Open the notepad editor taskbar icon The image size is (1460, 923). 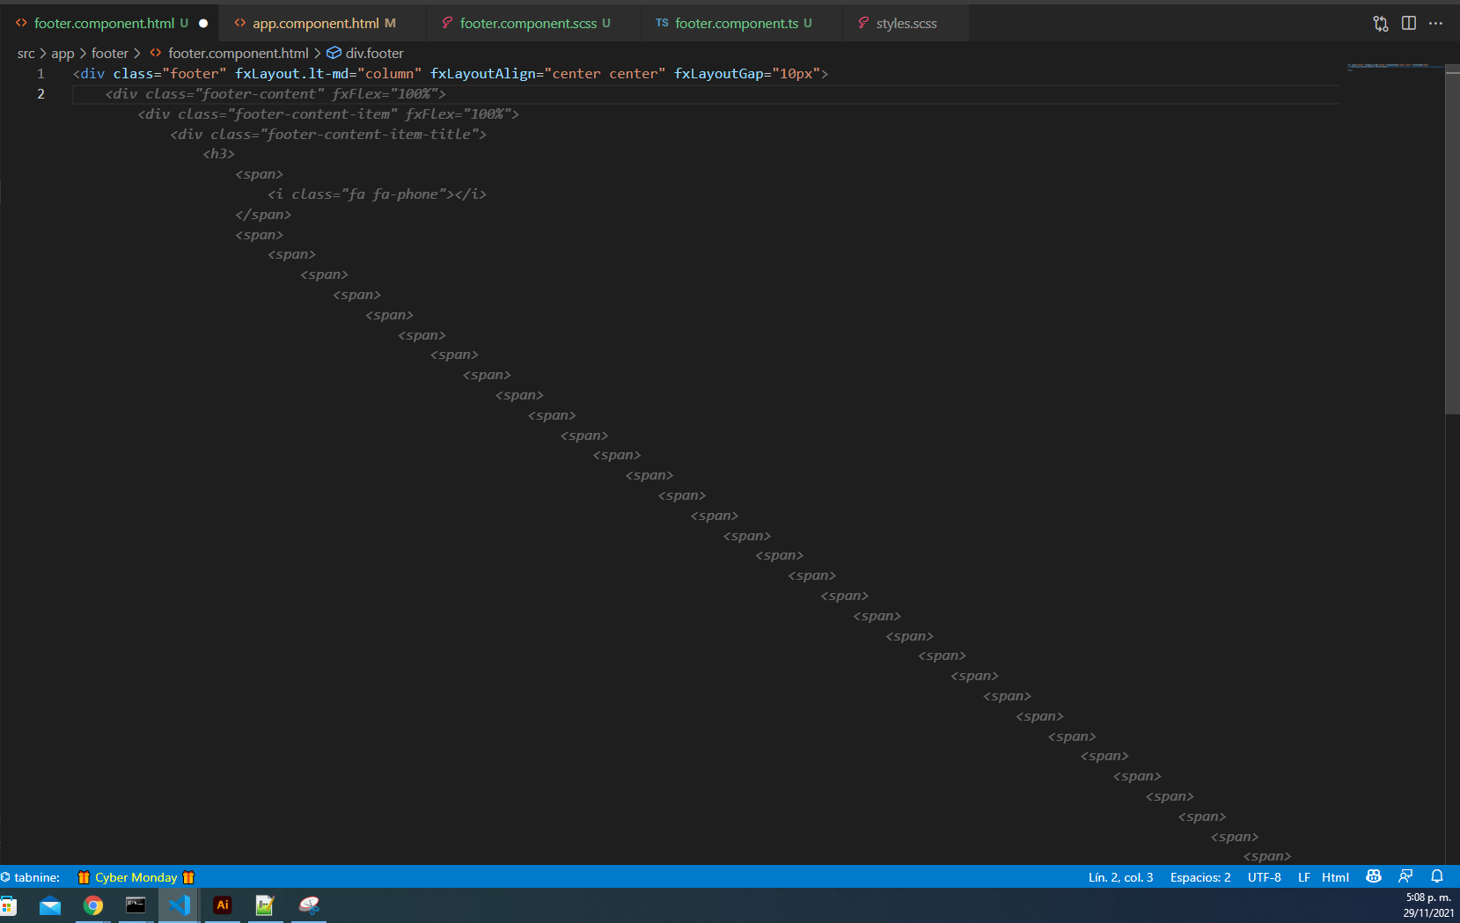coord(265,905)
